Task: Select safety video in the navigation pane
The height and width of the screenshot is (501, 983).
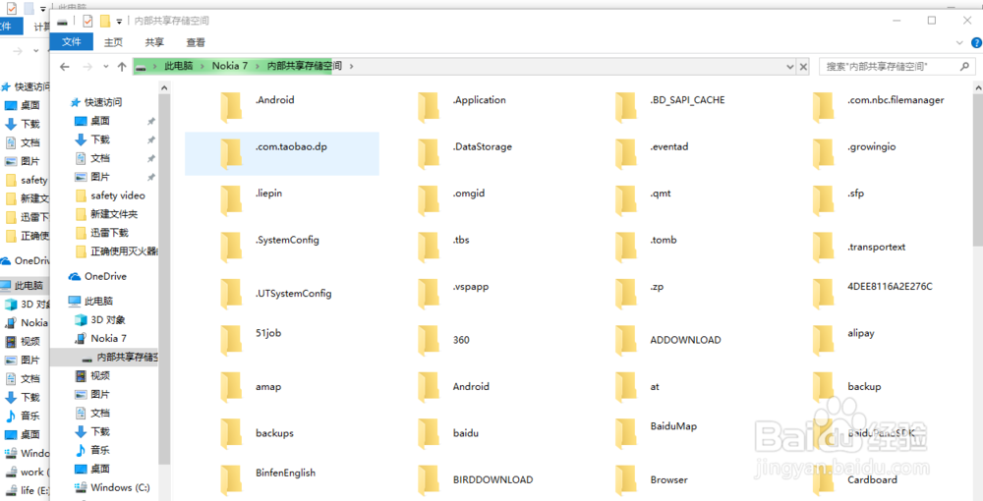Action: [x=118, y=195]
